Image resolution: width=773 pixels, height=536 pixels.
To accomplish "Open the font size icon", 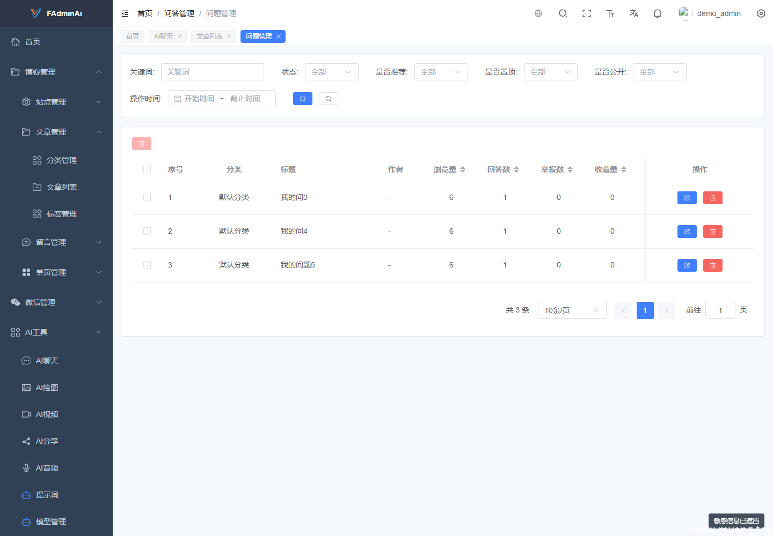I will 610,13.
